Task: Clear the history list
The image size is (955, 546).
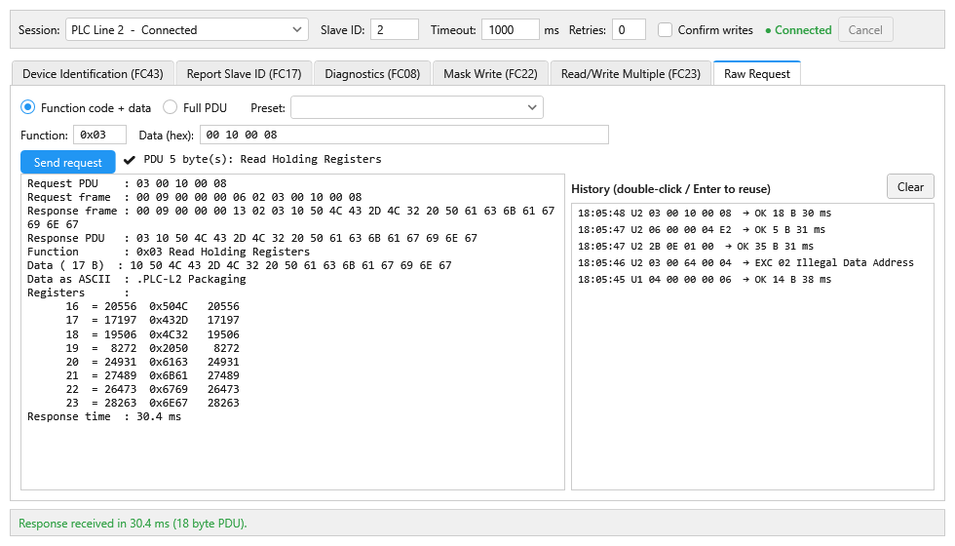Action: (910, 186)
